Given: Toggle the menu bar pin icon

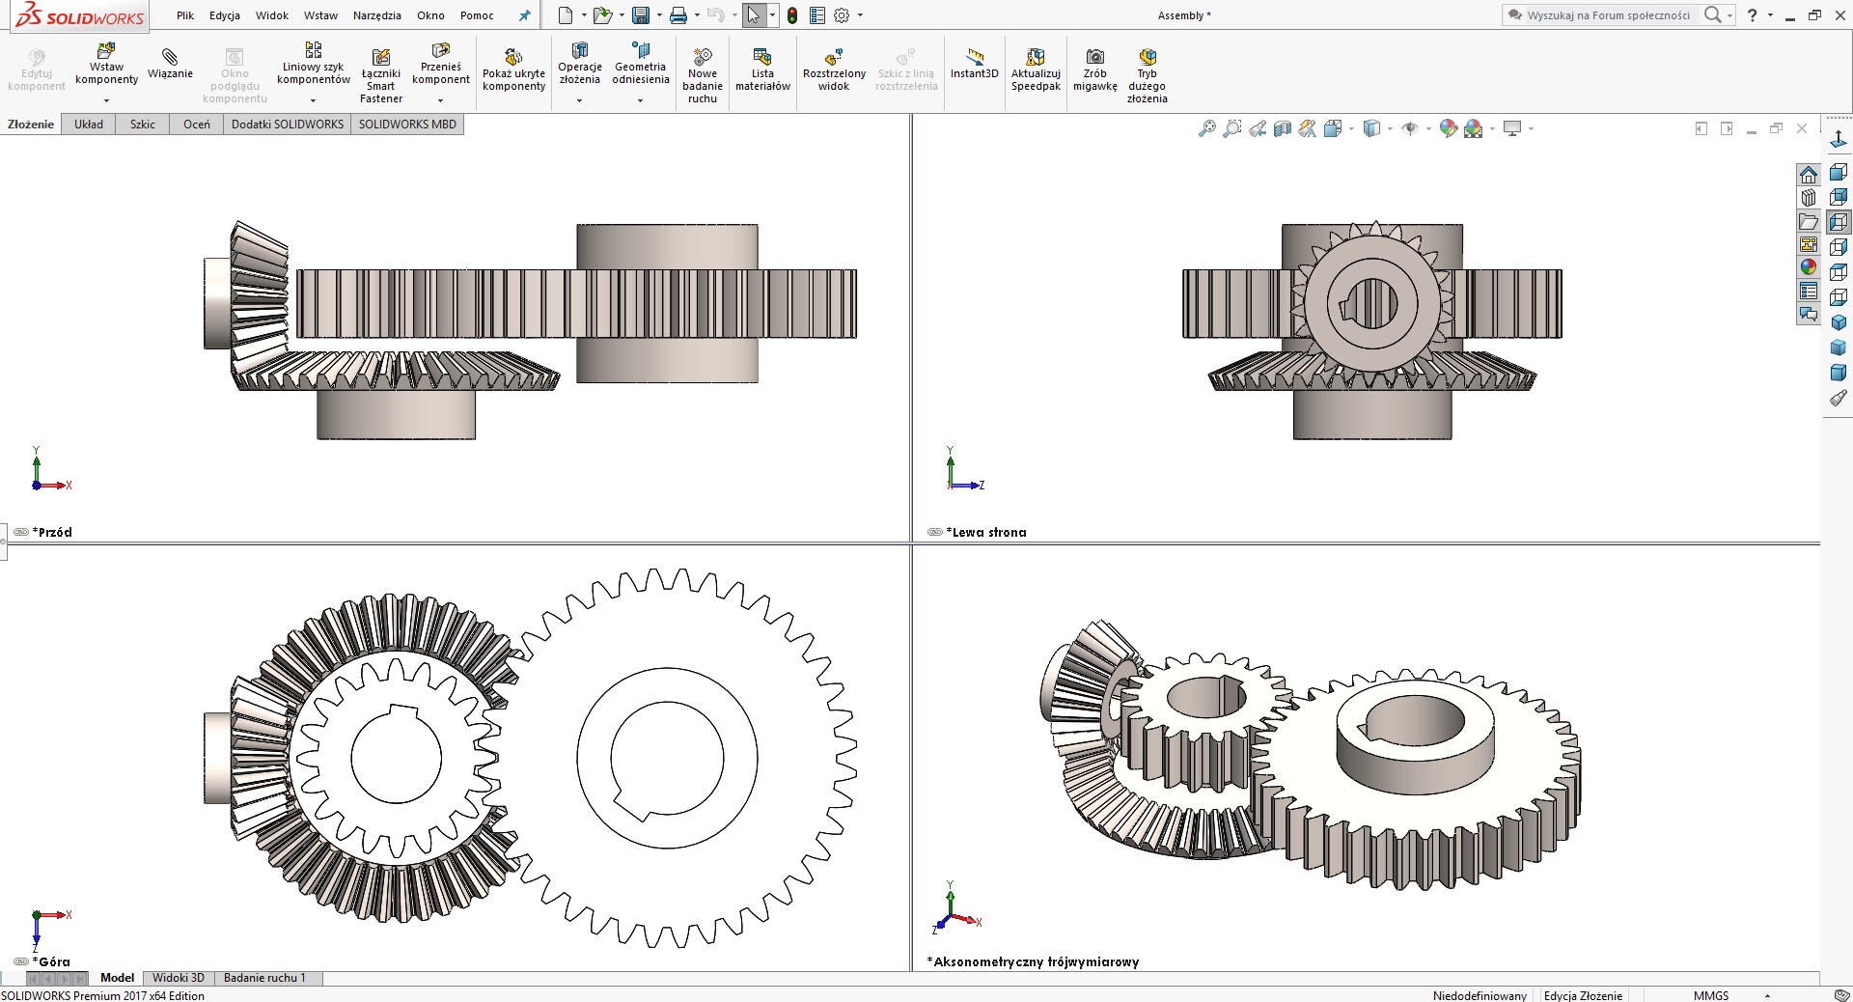Looking at the screenshot, I should 524,15.
